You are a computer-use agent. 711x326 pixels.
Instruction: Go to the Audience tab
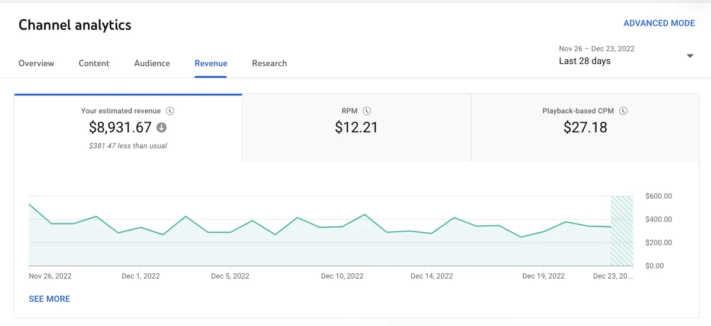tap(152, 63)
